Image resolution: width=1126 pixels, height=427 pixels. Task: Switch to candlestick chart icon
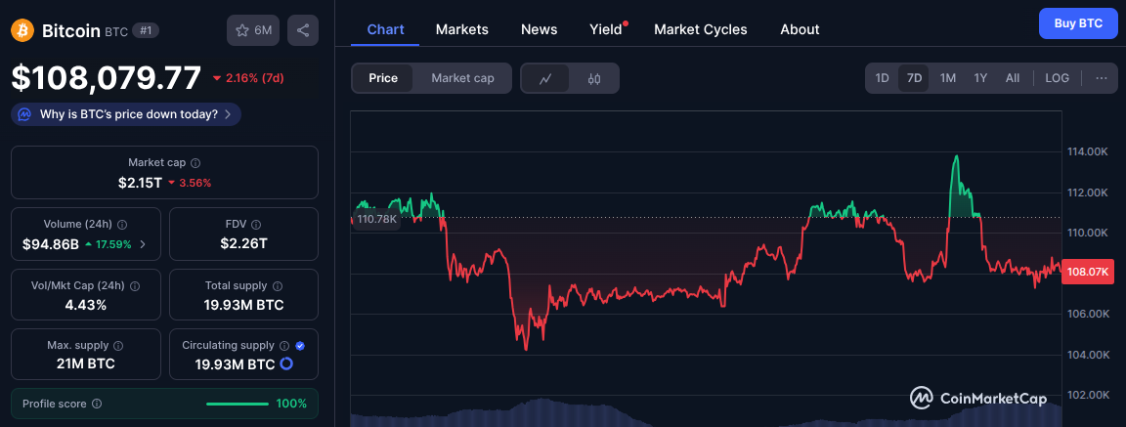(594, 78)
